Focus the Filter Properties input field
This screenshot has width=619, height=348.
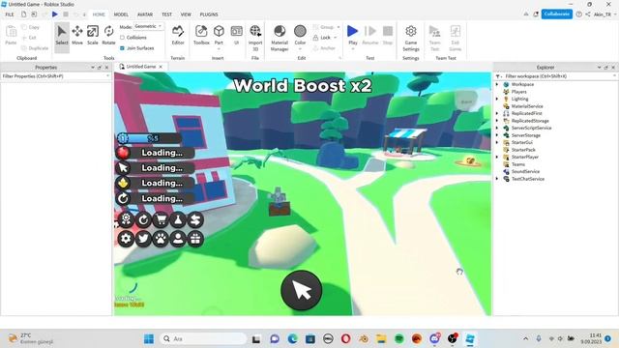pos(55,76)
